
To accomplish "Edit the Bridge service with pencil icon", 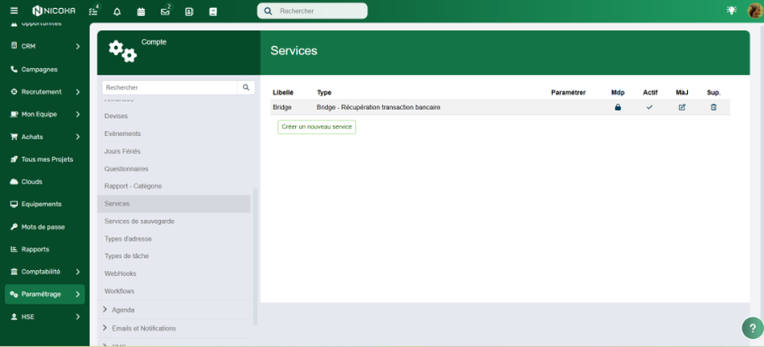I will pos(682,107).
